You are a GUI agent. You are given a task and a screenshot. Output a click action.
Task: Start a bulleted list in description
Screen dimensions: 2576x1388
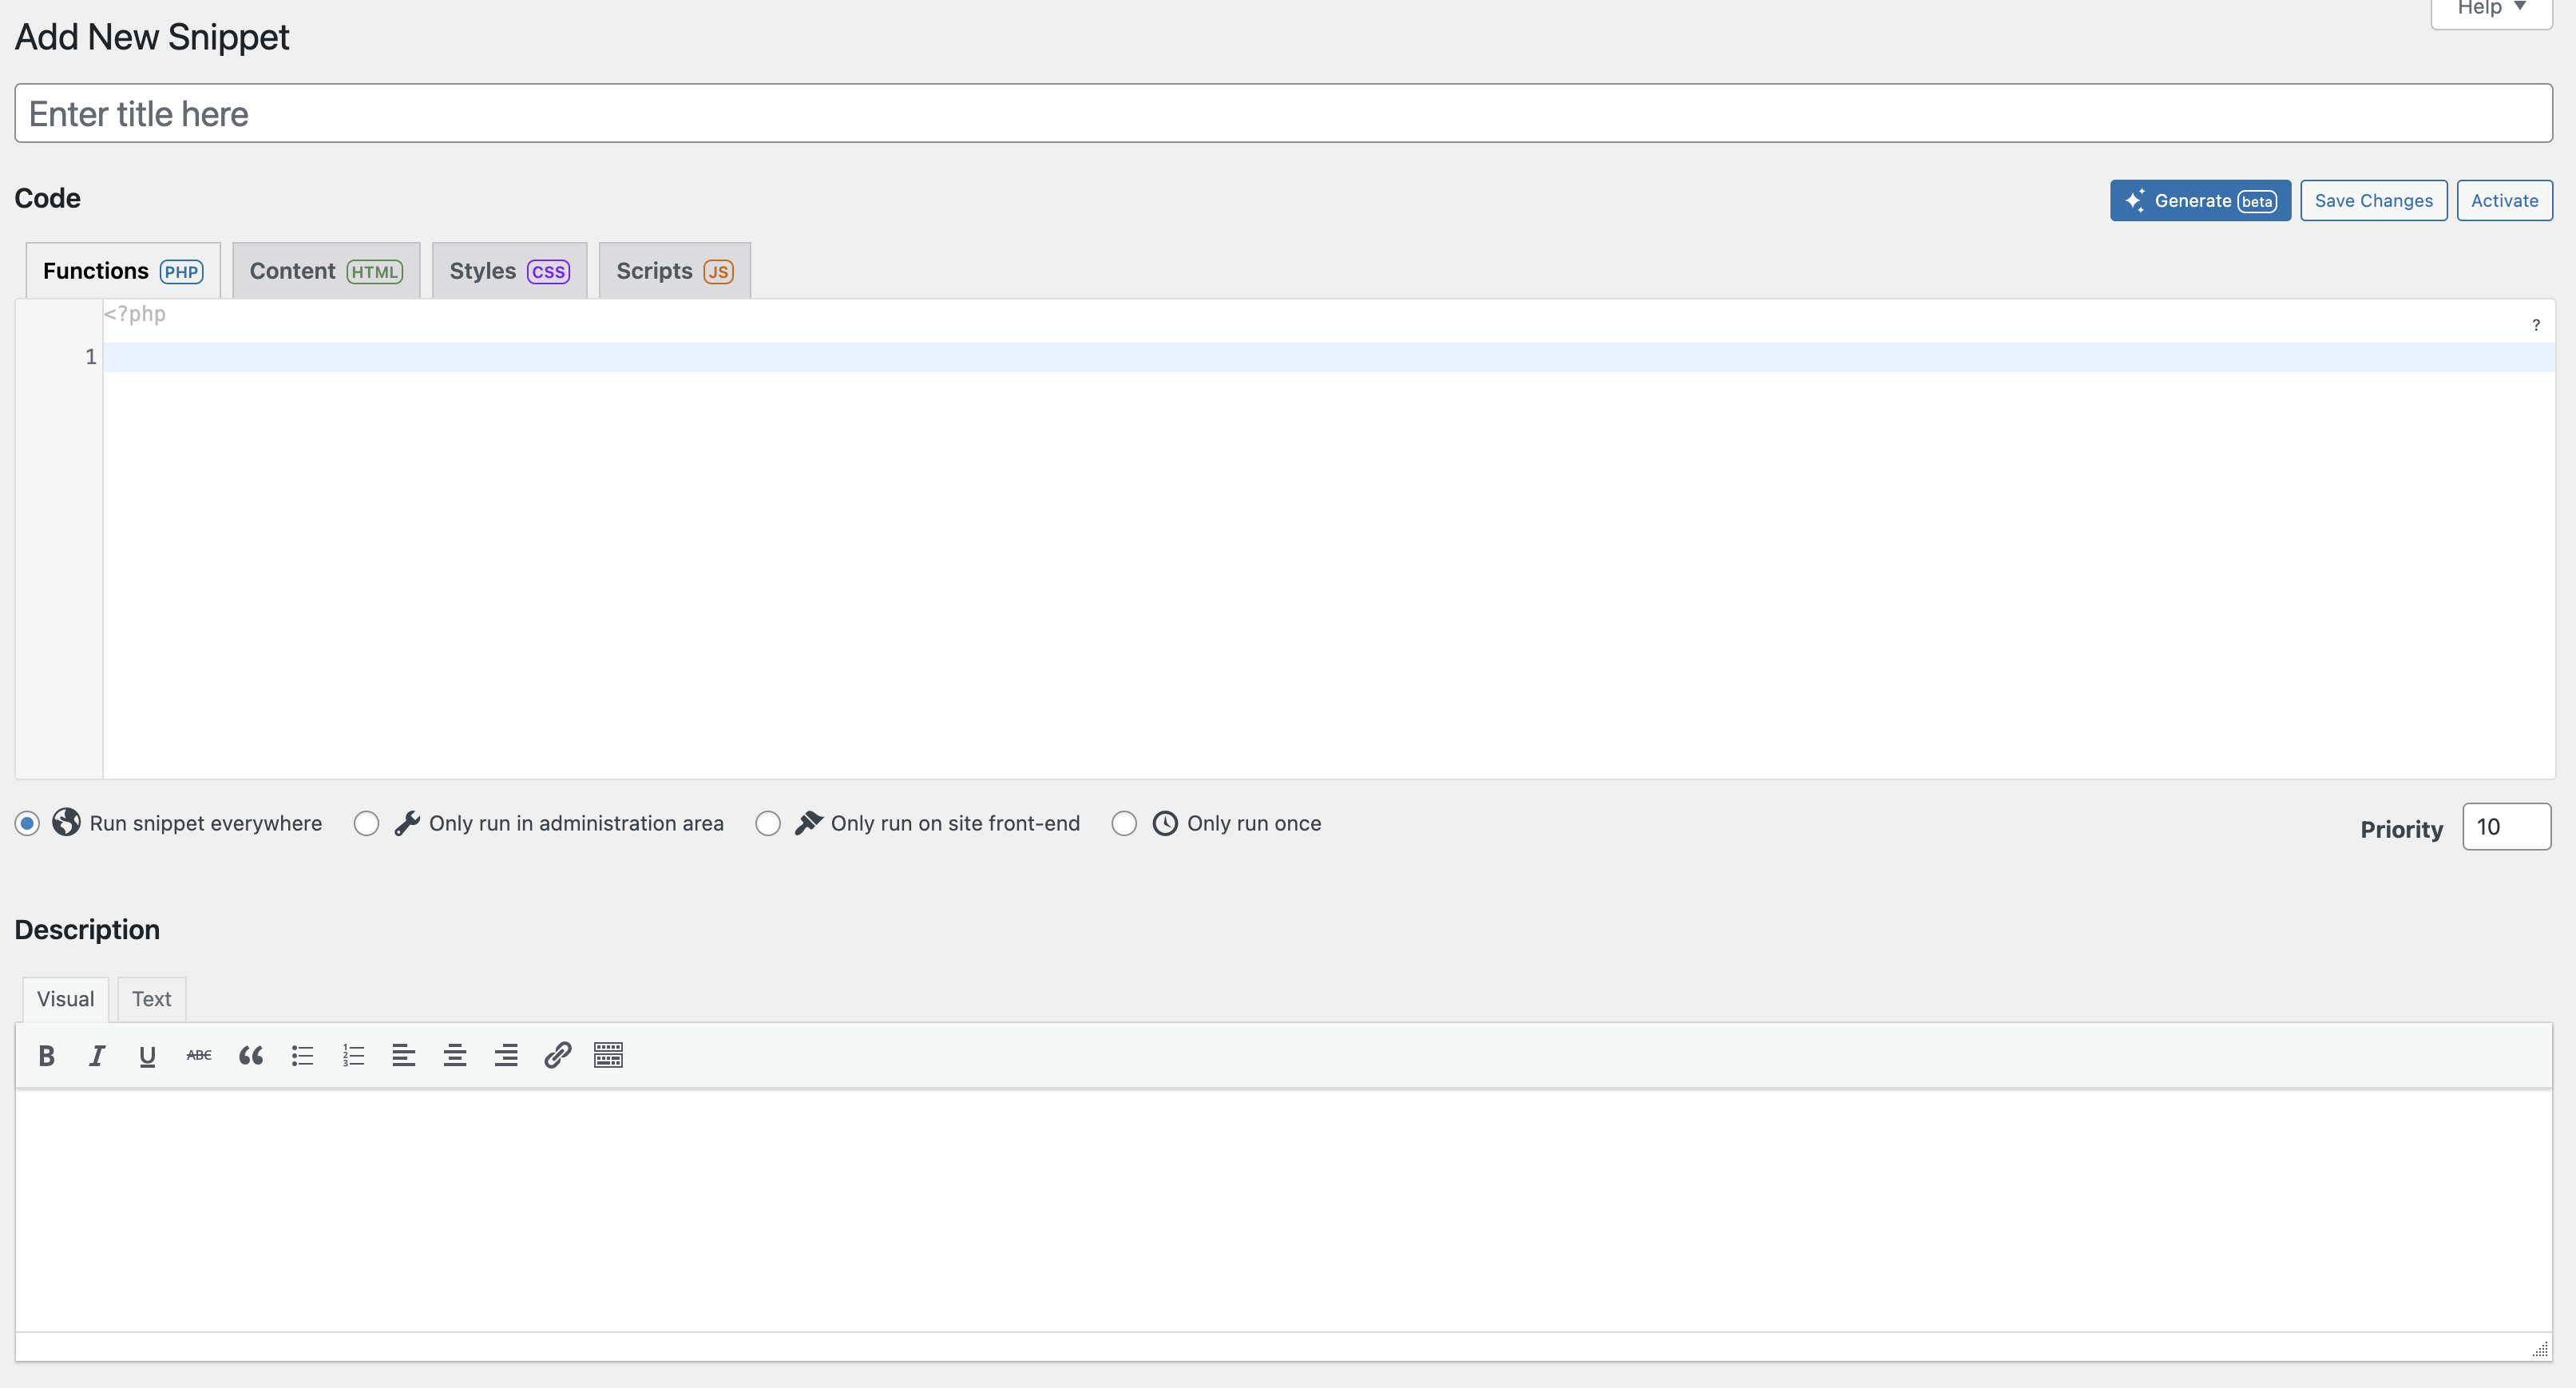pos(302,1055)
